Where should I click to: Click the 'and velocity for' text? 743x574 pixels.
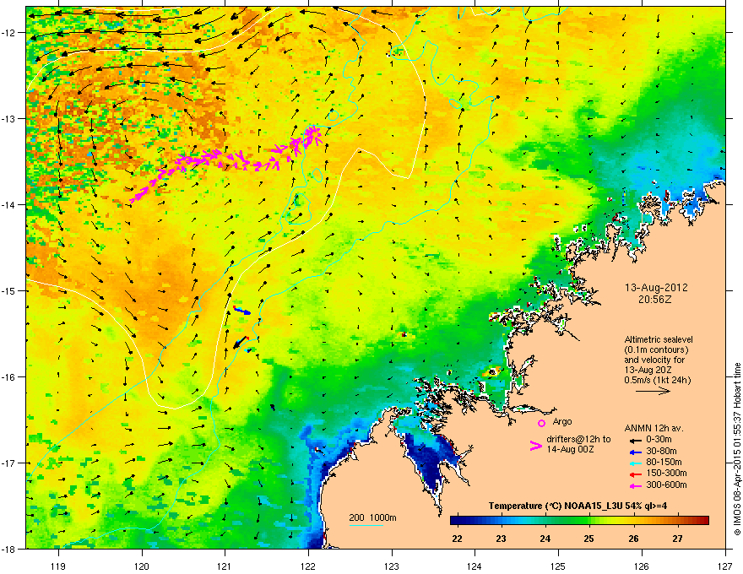(654, 360)
